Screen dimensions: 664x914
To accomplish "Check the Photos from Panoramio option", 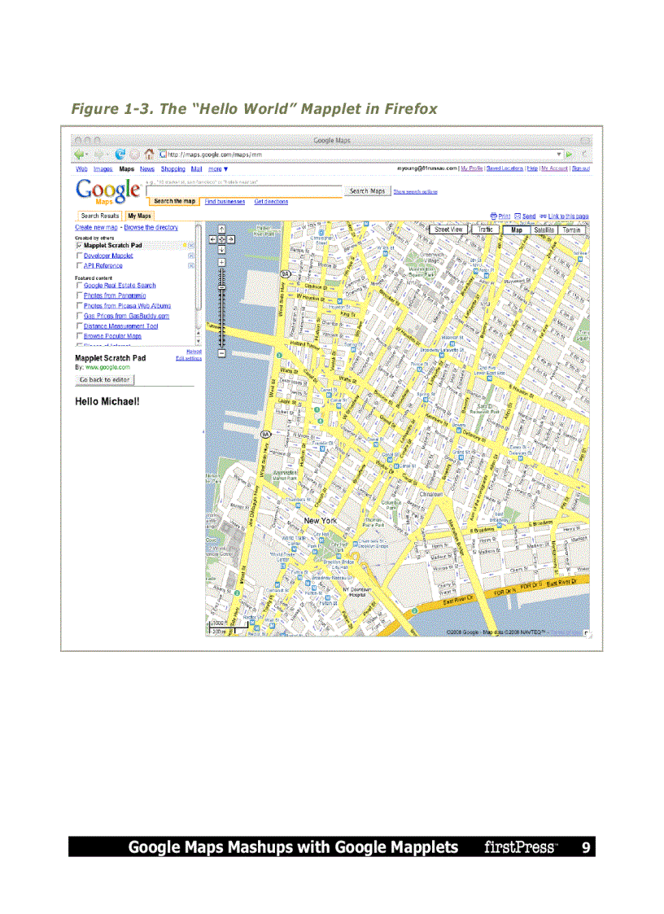I will point(79,295).
